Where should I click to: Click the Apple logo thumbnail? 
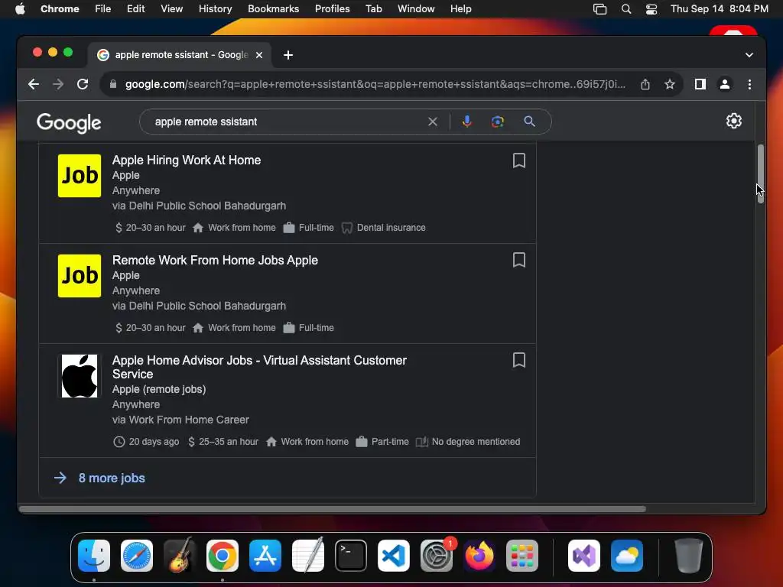[80, 376]
